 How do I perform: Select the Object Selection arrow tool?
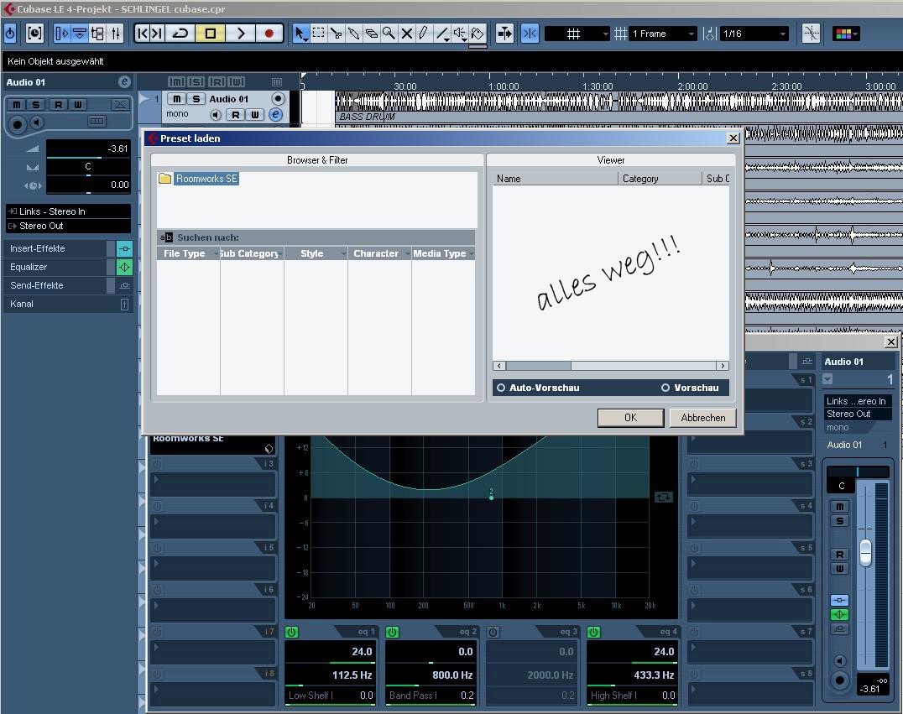(300, 34)
